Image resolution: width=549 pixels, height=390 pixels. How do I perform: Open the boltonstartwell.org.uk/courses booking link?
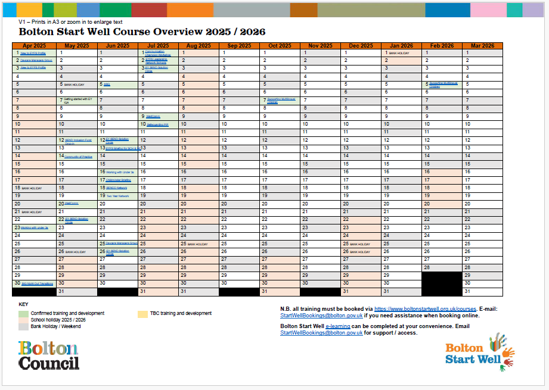coord(425,309)
